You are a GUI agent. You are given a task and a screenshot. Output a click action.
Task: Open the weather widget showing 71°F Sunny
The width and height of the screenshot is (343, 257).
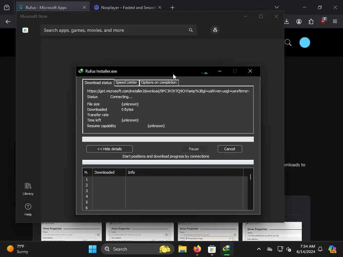pyautogui.click(x=17, y=249)
